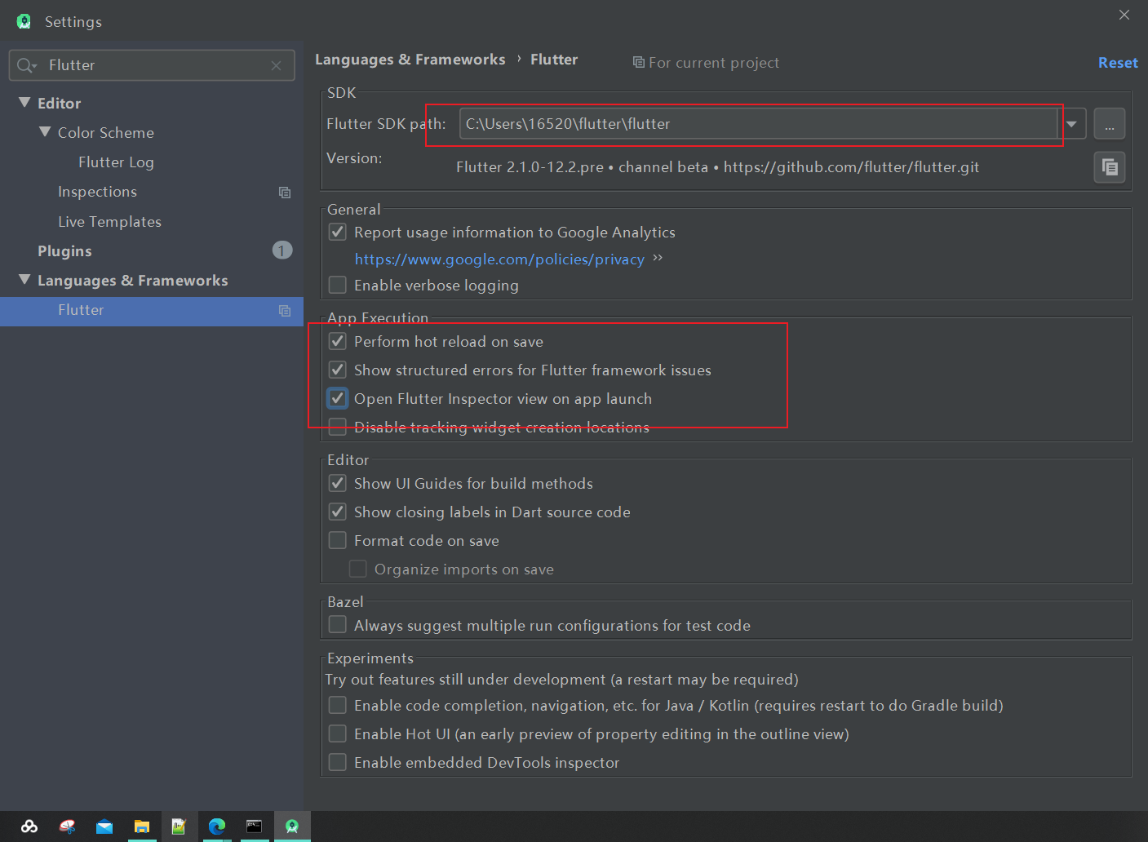This screenshot has height=842, width=1148.
Task: Click the Editor label in the tree
Action: [x=60, y=104]
